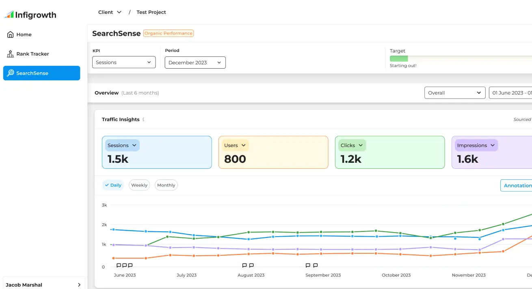Click the "Target" label
Image resolution: width=532 pixels, height=289 pixels.
[398, 51]
